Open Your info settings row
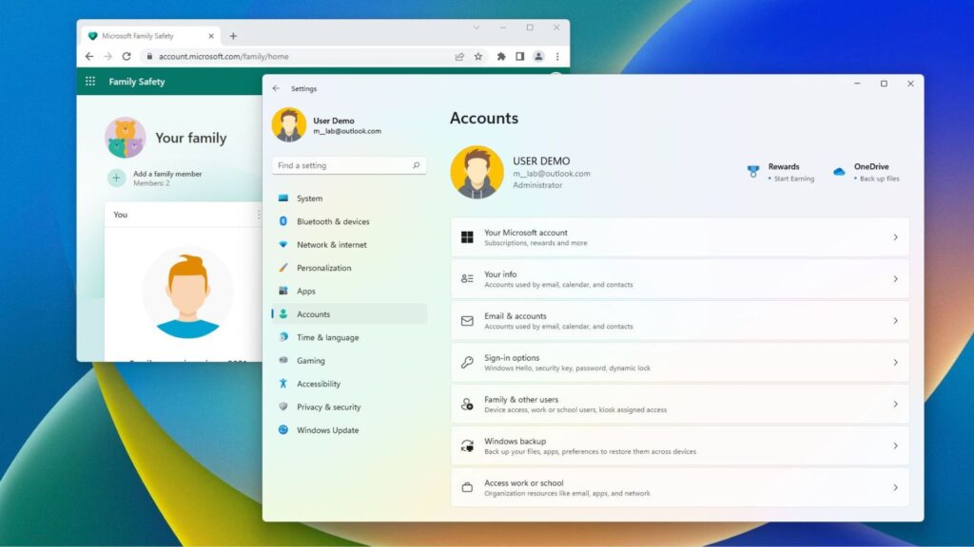Viewport: 974px width, 547px height. tap(680, 279)
